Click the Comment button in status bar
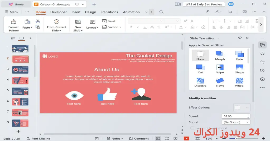Viewport: 270px width, 141px height. tap(139, 138)
